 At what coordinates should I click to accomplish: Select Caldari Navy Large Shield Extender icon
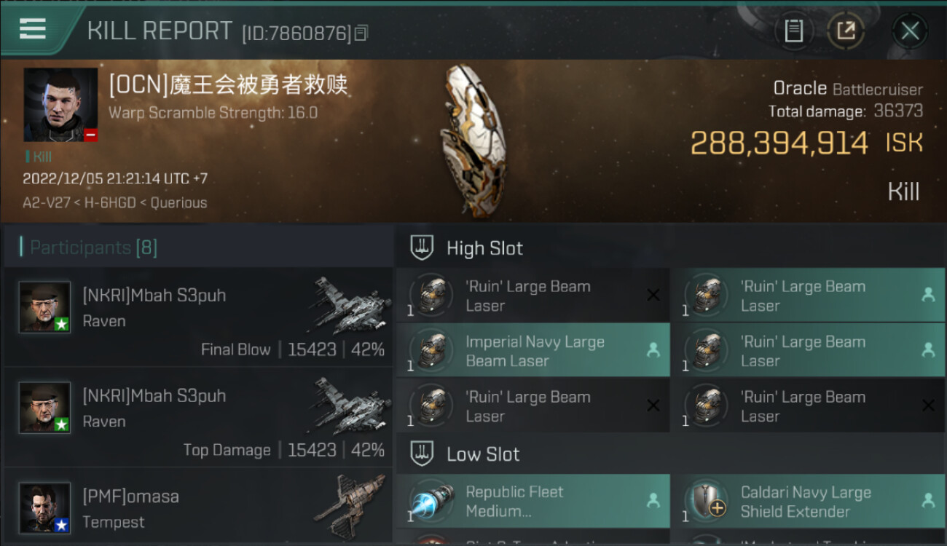click(704, 501)
